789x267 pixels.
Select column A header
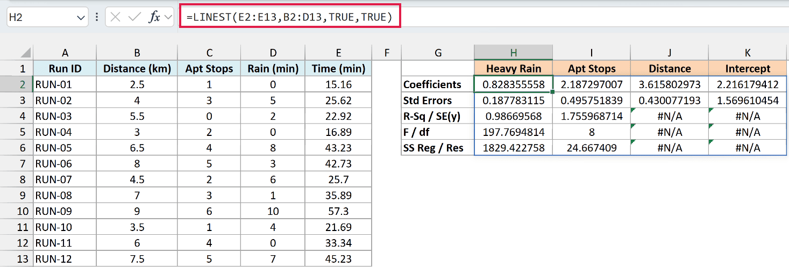point(65,53)
